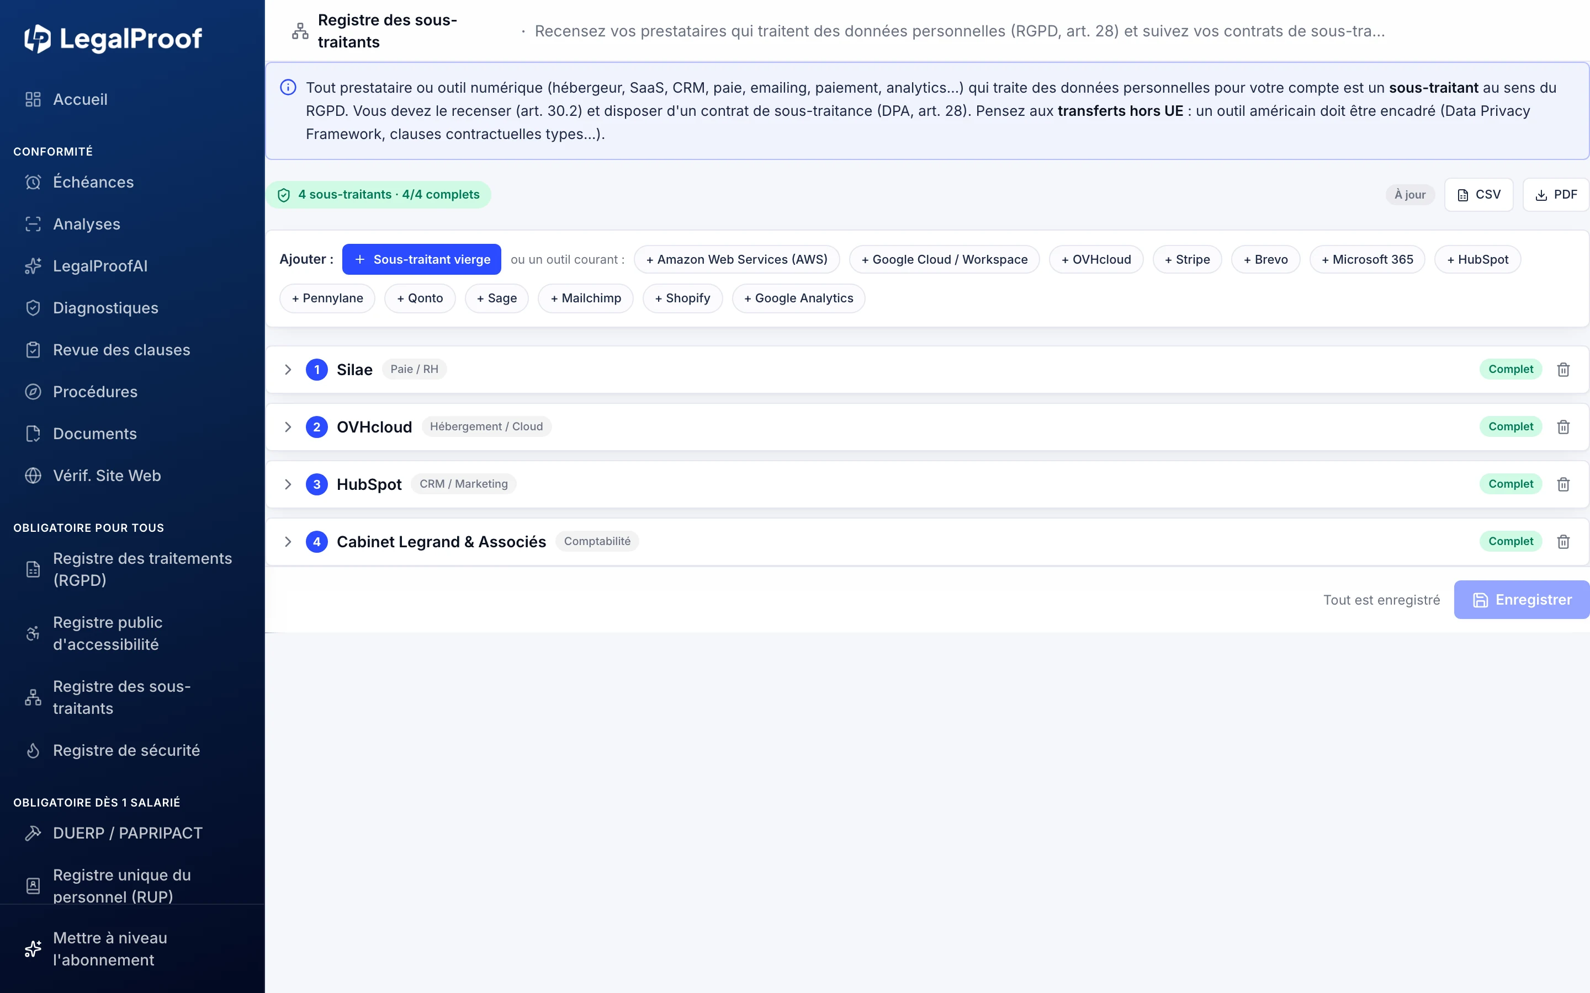Add Amazon Web Services (AWS) preset
The height and width of the screenshot is (993, 1590).
[737, 259]
